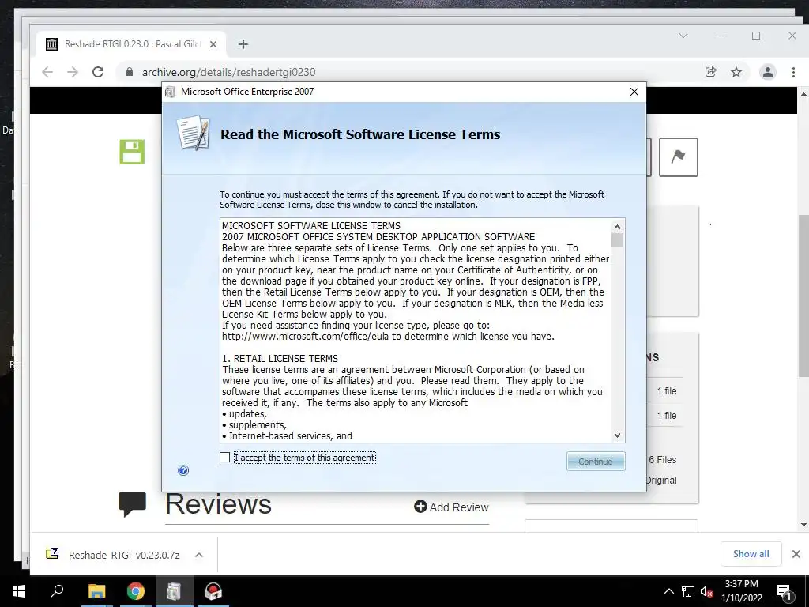The image size is (809, 607).
Task: Click the Add Review link
Action: coord(451,507)
